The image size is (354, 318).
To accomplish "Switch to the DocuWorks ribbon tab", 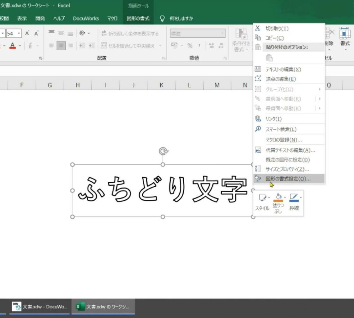I will [x=86, y=19].
